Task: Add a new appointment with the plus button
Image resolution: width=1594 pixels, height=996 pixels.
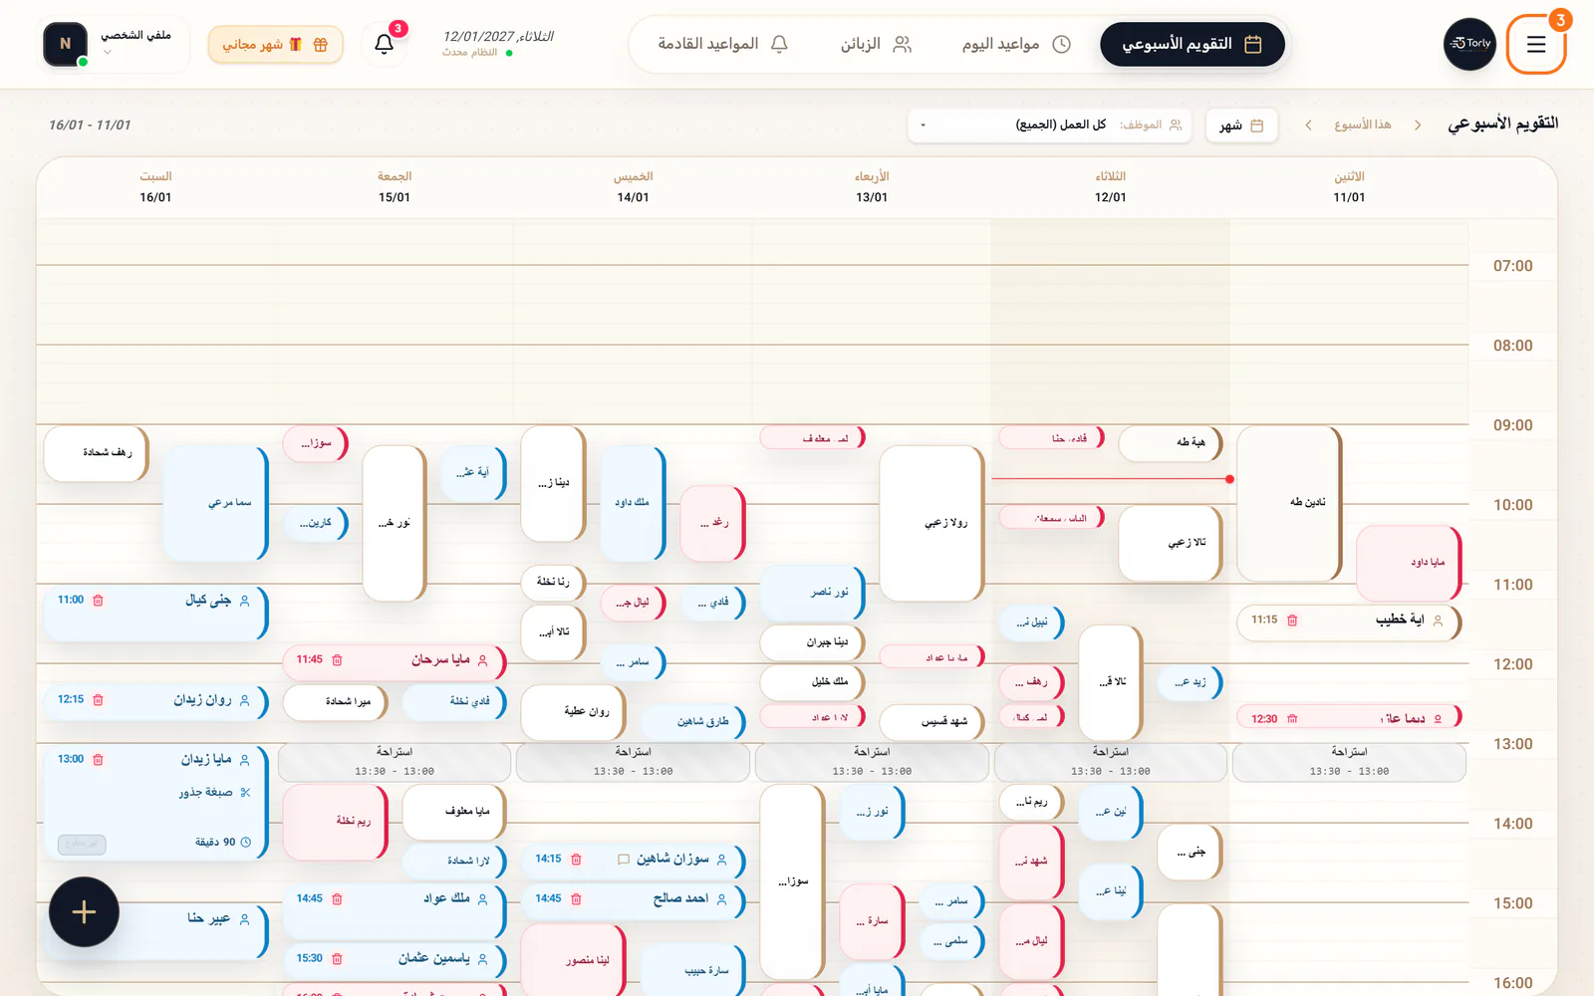Action: pos(84,911)
